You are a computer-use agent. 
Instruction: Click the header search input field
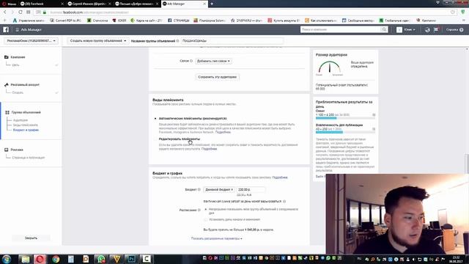pos(341,29)
